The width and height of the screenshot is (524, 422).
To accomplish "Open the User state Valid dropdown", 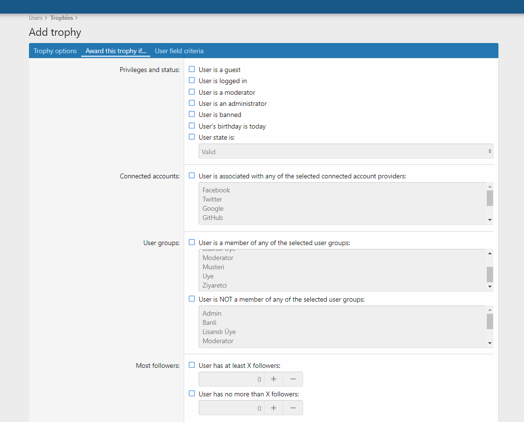I will tap(346, 151).
